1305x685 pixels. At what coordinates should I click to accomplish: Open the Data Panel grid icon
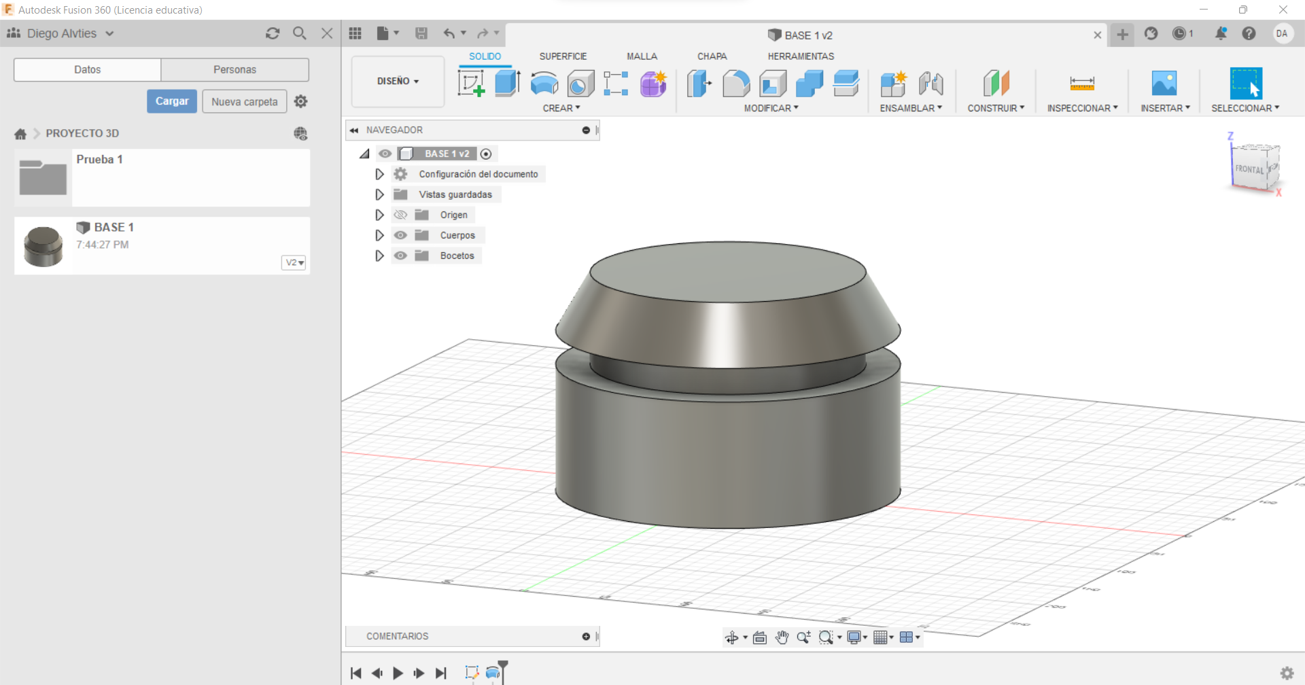click(x=355, y=33)
